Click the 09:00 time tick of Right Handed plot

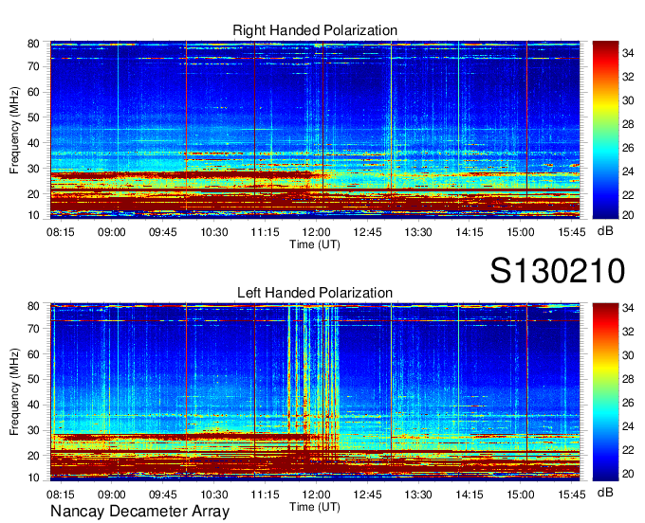click(112, 232)
